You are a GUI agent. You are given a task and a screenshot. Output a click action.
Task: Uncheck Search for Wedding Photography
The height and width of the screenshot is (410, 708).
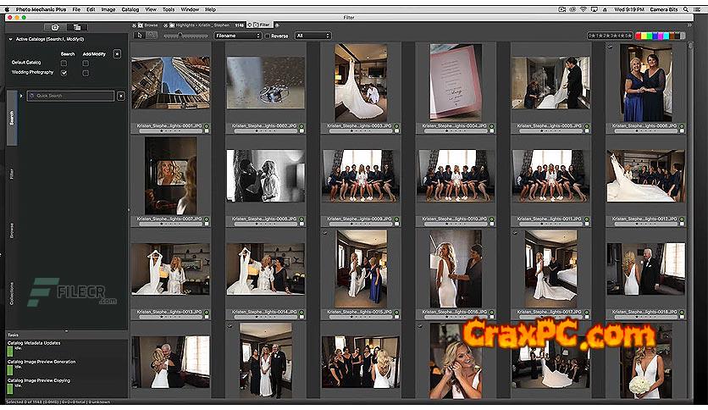(x=64, y=73)
